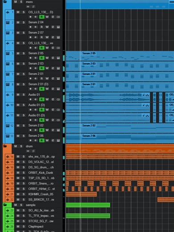Enable record on Serum 2 07 track

click(x=30, y=37)
